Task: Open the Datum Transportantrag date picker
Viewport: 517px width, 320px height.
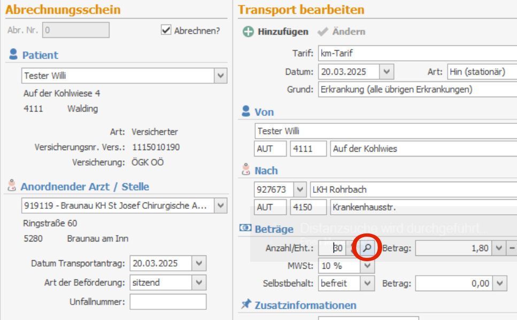Action: 199,263
